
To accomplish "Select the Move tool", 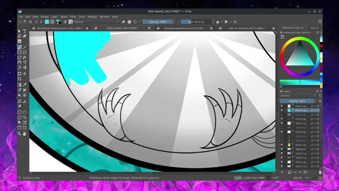I will pyautogui.click(x=25, y=74).
